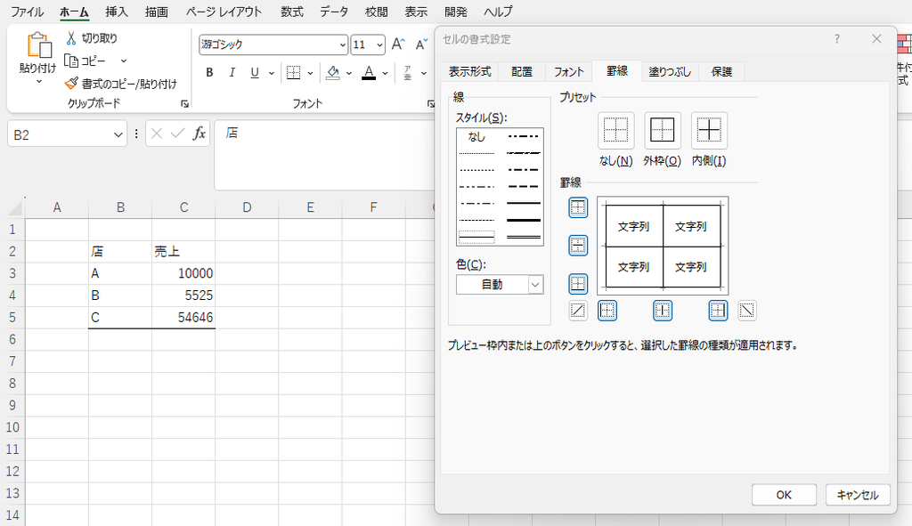Toggle right border button

coord(719,311)
